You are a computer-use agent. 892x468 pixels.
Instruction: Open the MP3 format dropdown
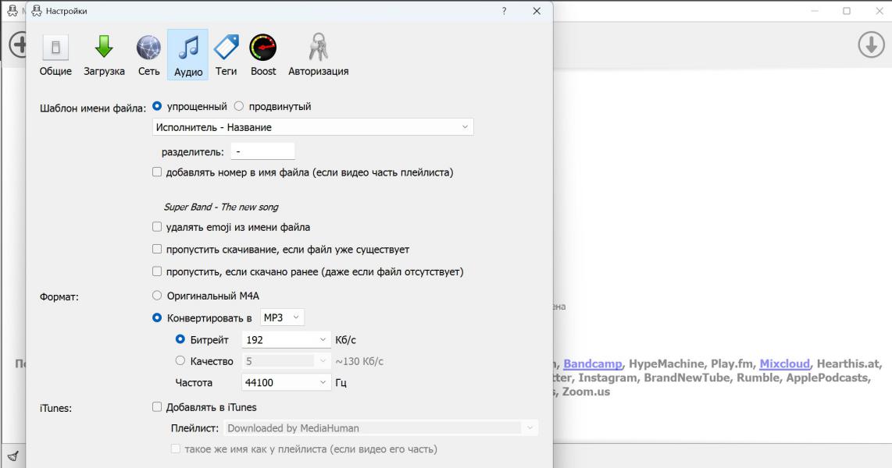282,318
